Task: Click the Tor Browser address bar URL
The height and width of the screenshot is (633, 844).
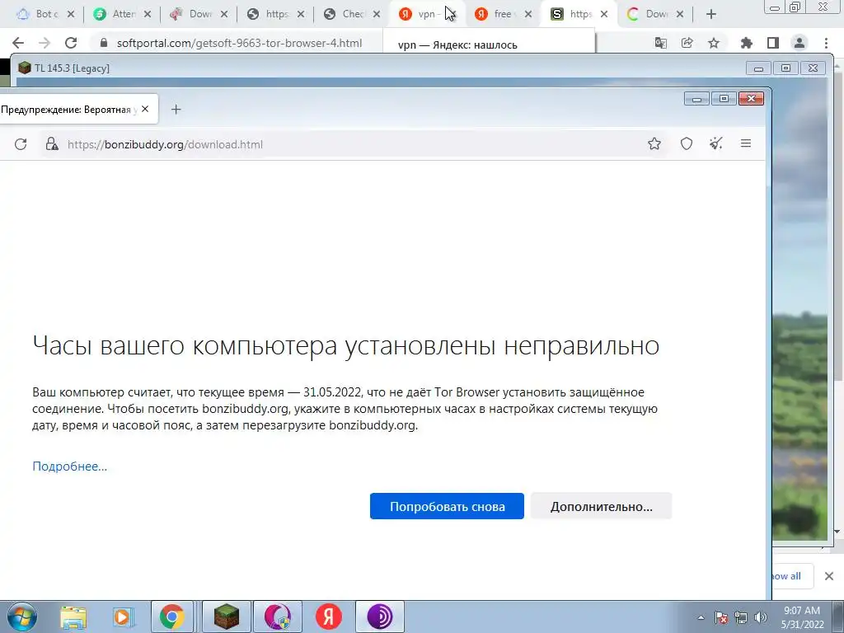Action: coord(165,144)
